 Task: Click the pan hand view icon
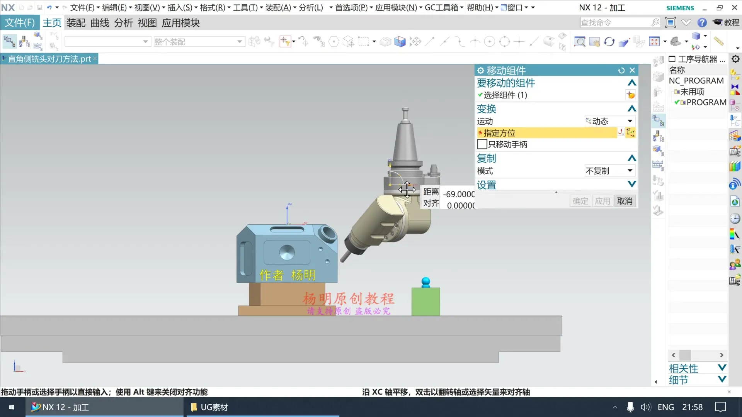click(x=595, y=41)
